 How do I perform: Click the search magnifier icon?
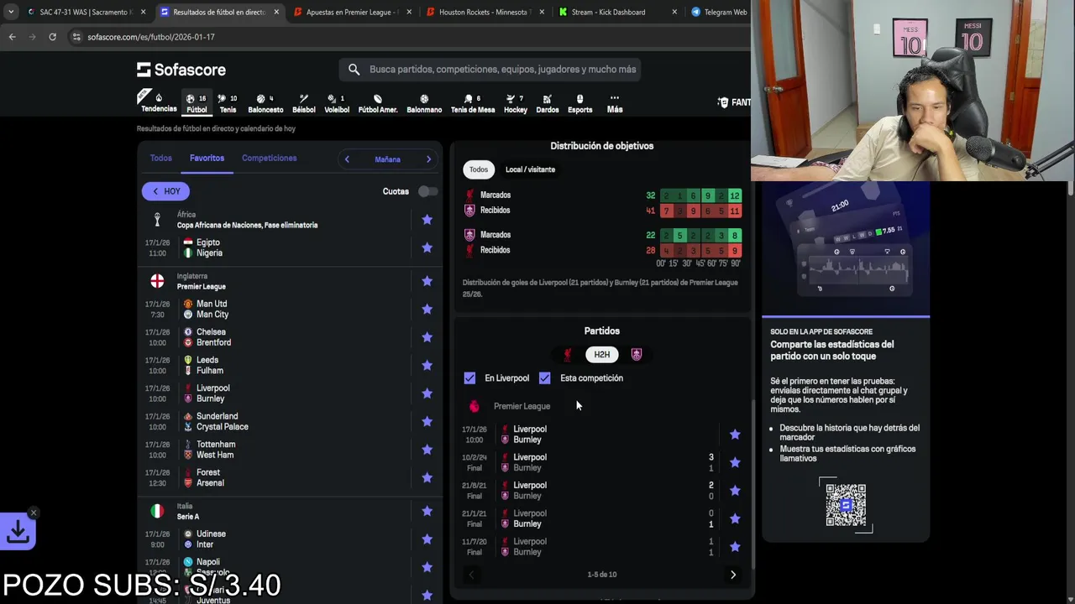pos(354,70)
